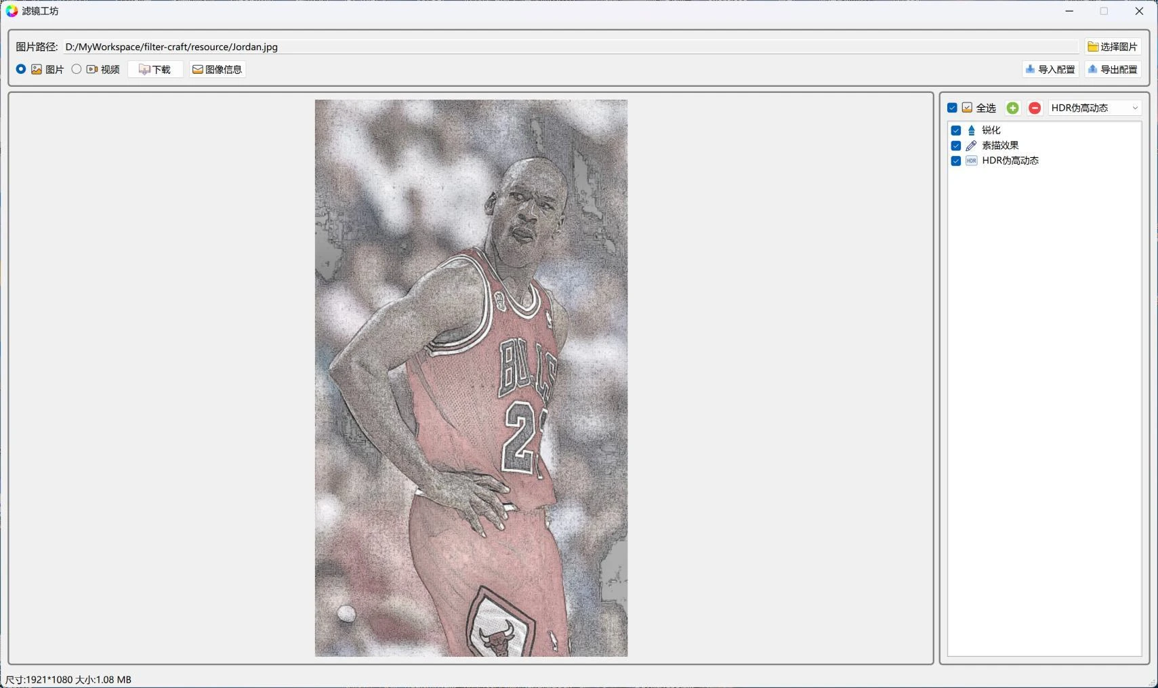Click the 下载 button

pyautogui.click(x=155, y=69)
